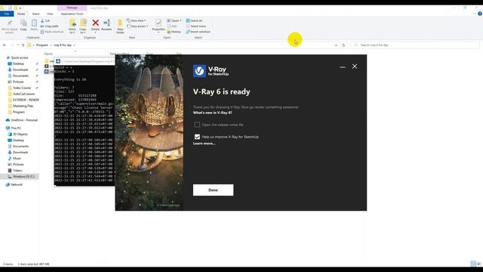This screenshot has width=483, height=272.
Task: Enable Open the release notes file checkbox
Action: 197,125
